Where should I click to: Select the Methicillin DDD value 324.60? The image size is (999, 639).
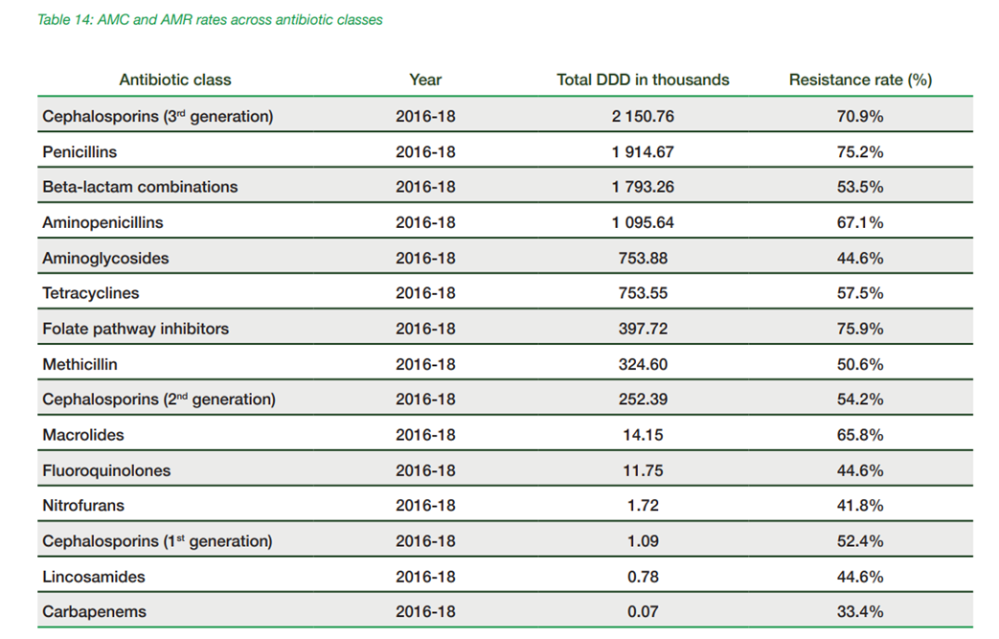click(x=643, y=364)
